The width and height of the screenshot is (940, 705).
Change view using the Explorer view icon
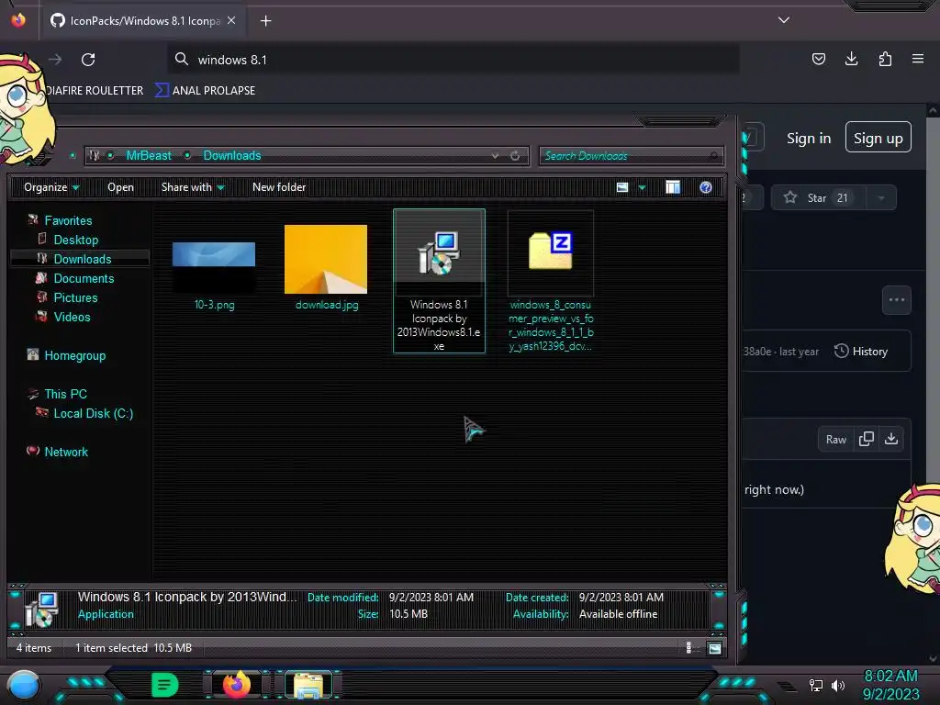[x=622, y=187]
